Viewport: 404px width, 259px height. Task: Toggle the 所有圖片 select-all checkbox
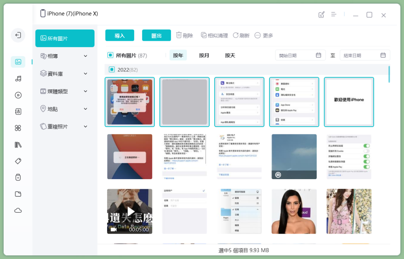coord(110,55)
